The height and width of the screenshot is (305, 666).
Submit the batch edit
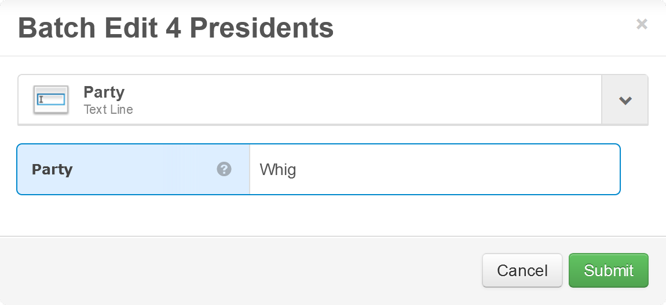tap(608, 270)
